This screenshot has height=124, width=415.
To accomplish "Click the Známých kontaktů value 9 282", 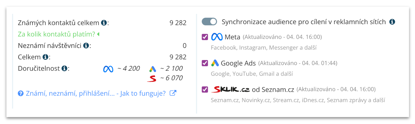I will click(x=178, y=23).
